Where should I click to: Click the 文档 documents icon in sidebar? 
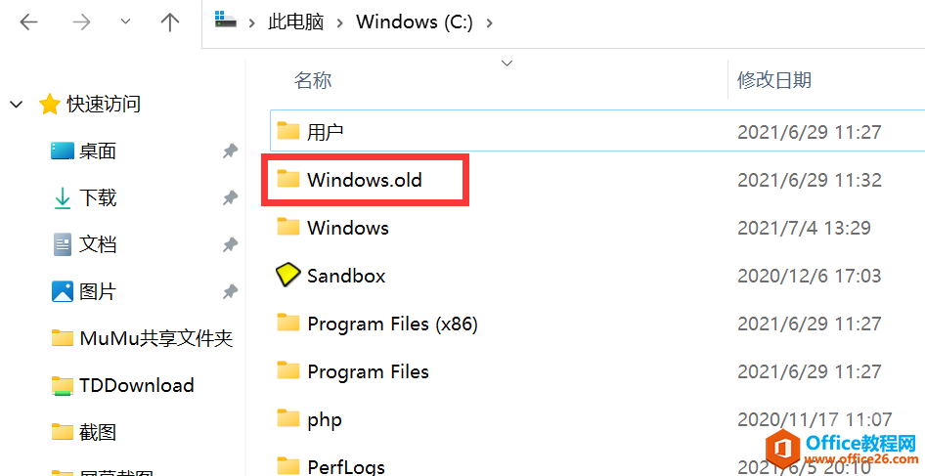click(63, 244)
